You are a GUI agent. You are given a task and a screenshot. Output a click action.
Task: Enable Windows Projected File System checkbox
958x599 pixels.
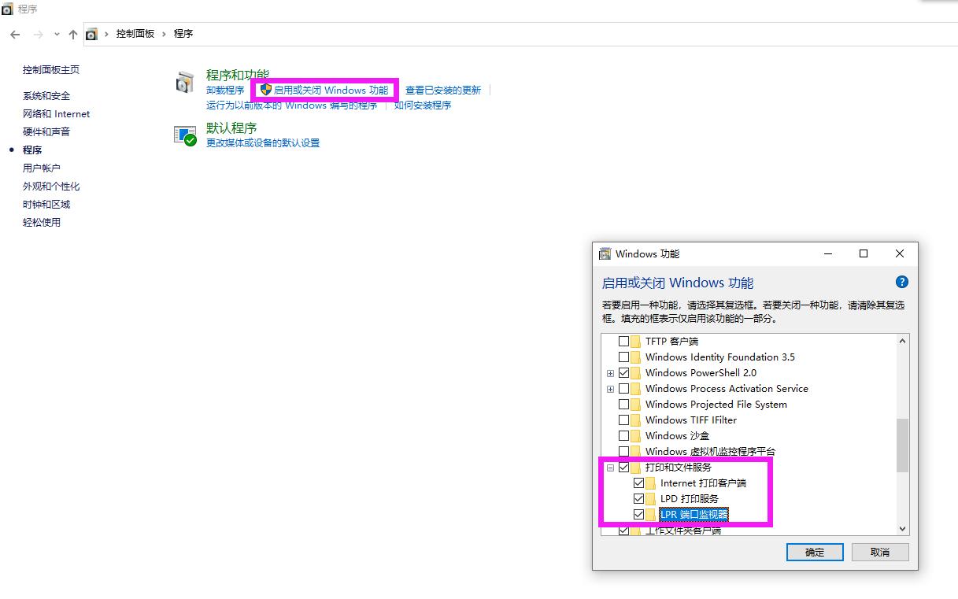624,405
